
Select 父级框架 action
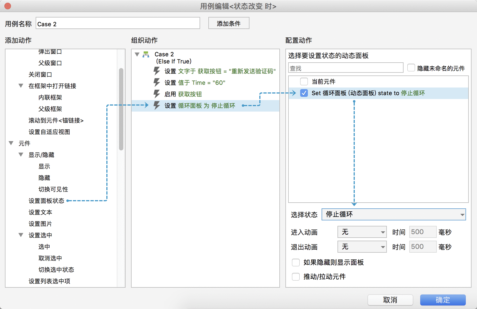pos(50,109)
